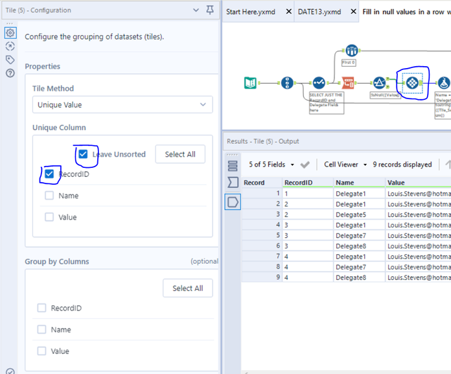The height and width of the screenshot is (374, 451).
Task: Select the Record ID tool on canvas
Action: click(x=287, y=83)
